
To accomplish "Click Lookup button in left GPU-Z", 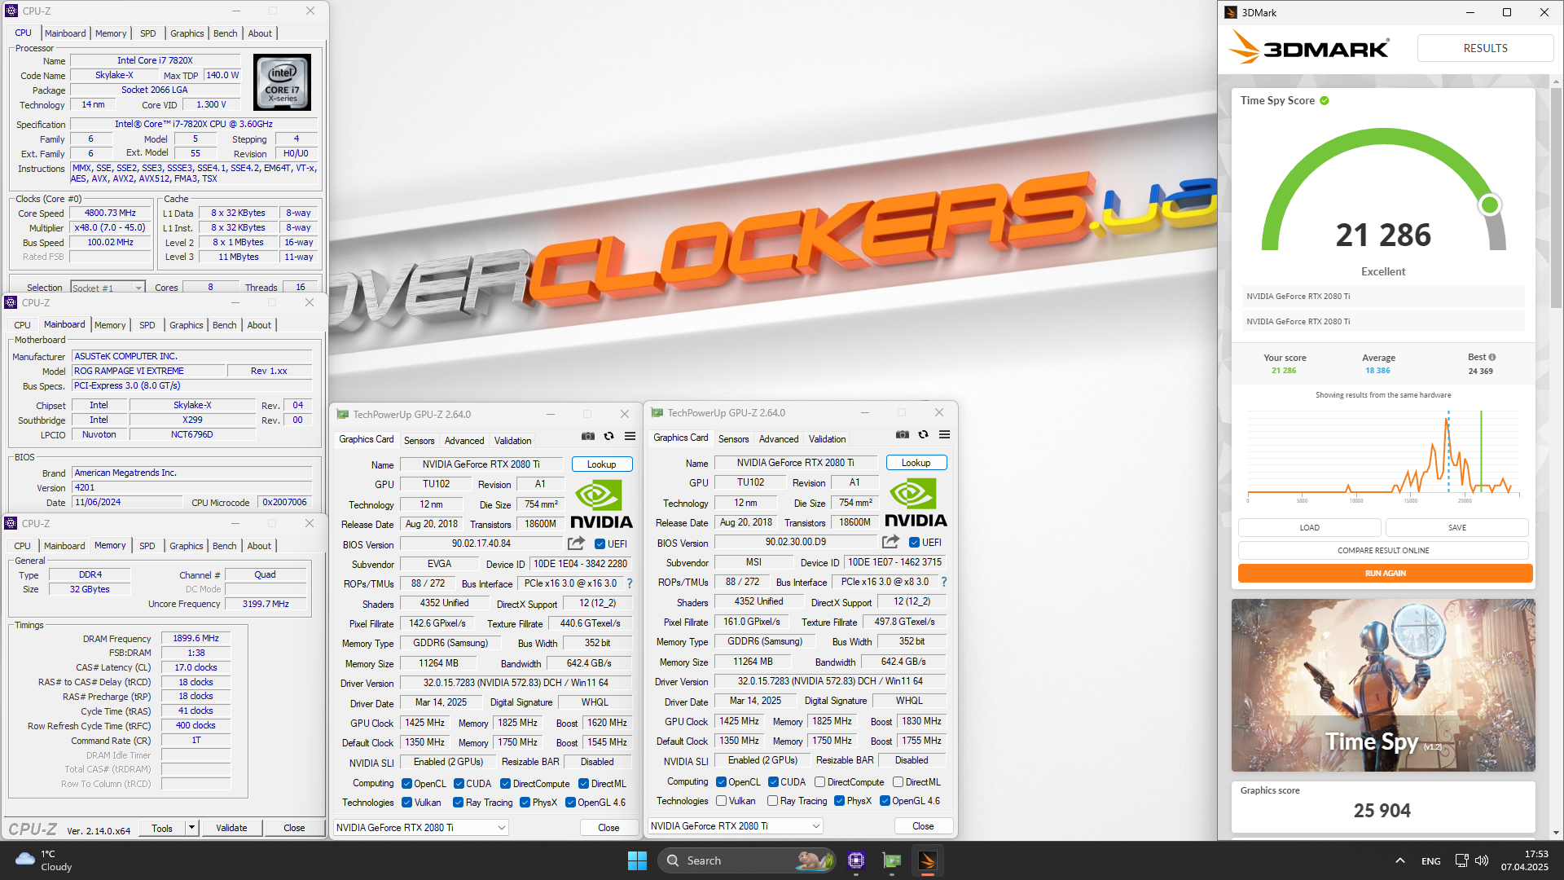I will [602, 464].
